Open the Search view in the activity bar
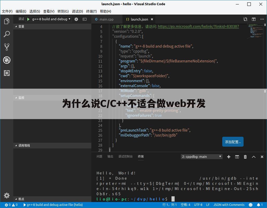The image size is (267, 208). pyautogui.click(x=7, y=34)
